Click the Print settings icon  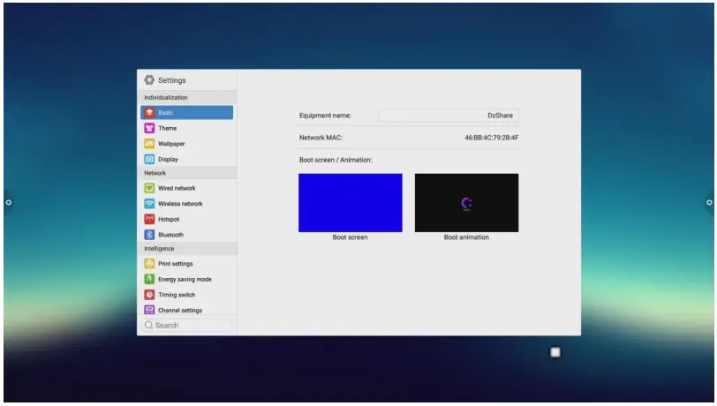pos(149,264)
